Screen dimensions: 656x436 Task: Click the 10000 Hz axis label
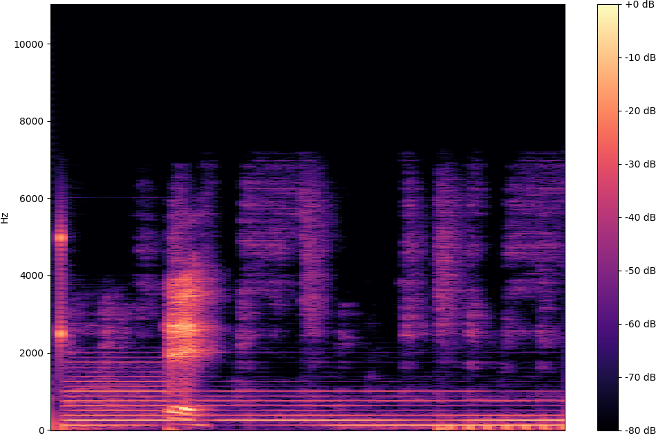(29, 44)
